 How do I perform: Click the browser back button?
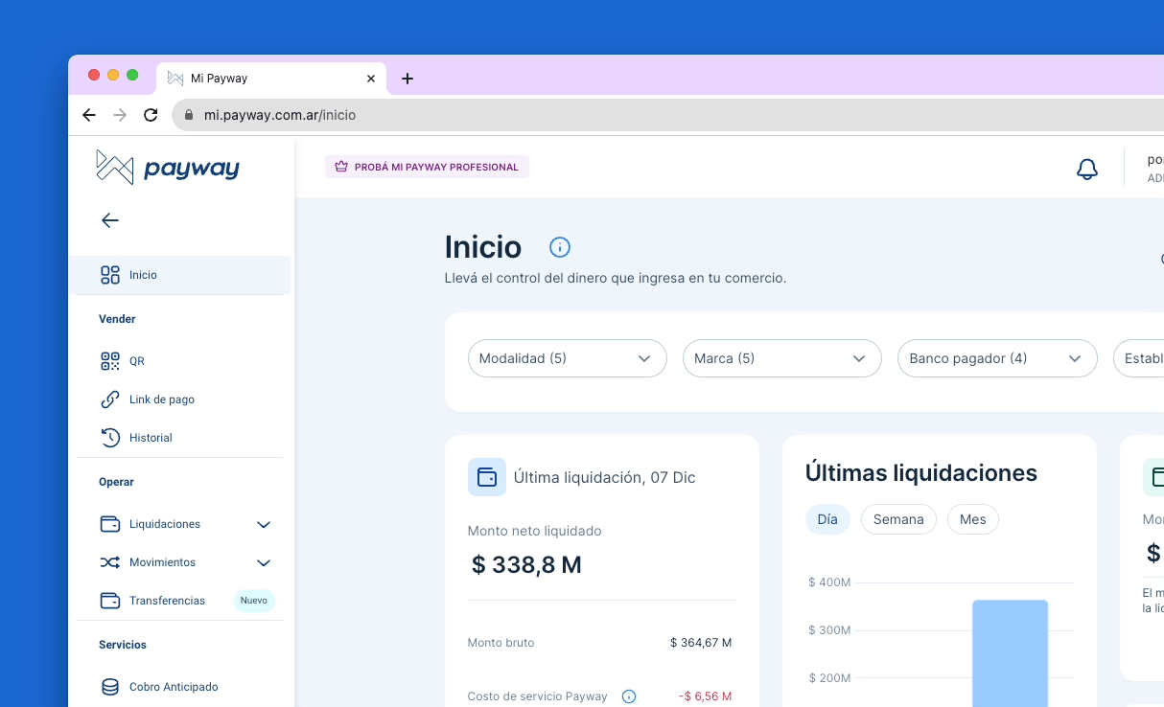pos(89,115)
